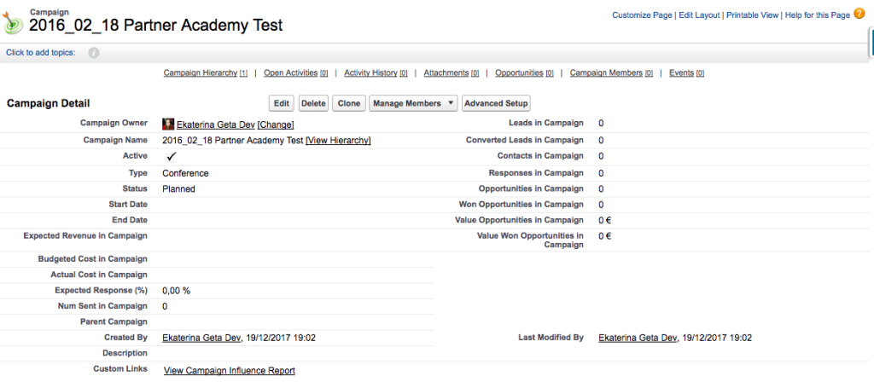This screenshot has height=382, width=874.
Task: Toggle the Active checkmark field
Action: [171, 157]
